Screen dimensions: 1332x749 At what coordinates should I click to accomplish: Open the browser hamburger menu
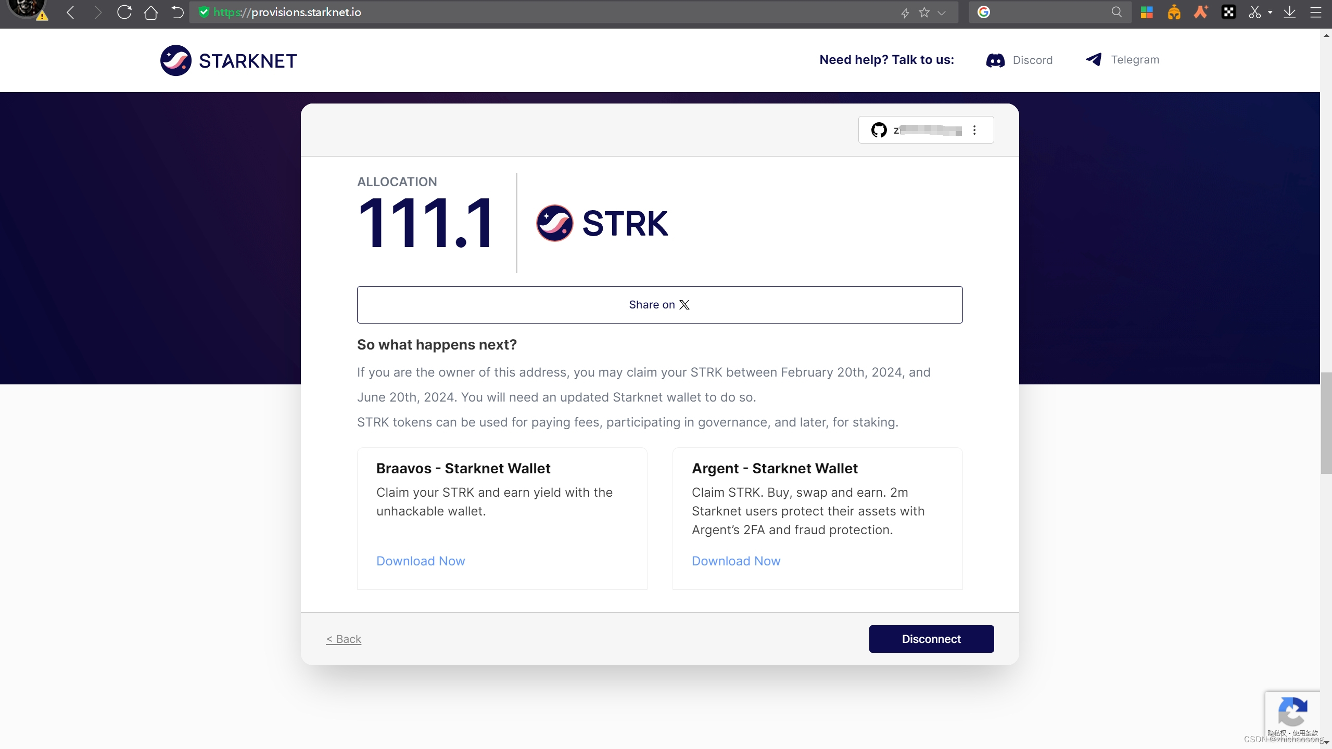(x=1316, y=12)
